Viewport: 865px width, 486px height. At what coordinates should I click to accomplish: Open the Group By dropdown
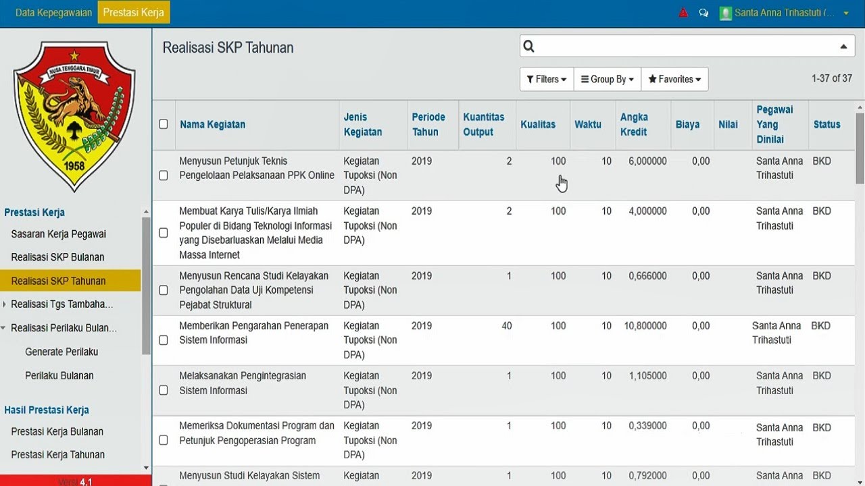pos(607,79)
